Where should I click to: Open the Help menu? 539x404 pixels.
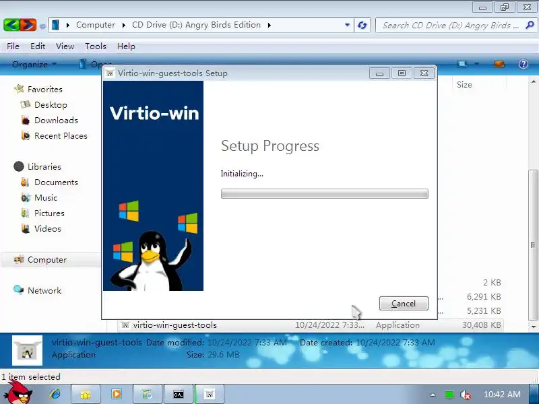pyautogui.click(x=126, y=46)
